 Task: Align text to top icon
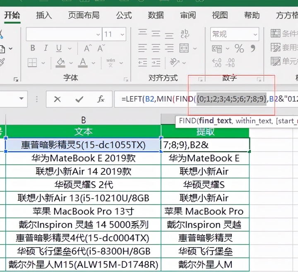(142, 32)
